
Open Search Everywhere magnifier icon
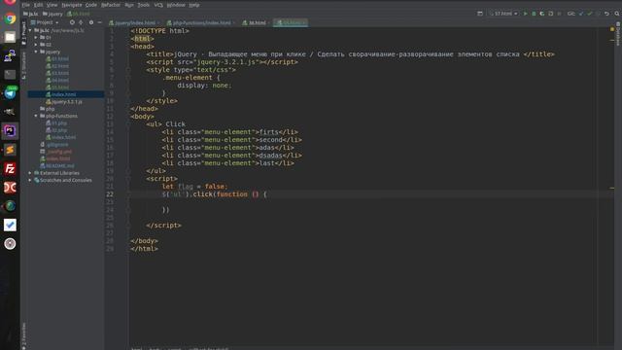(617, 14)
